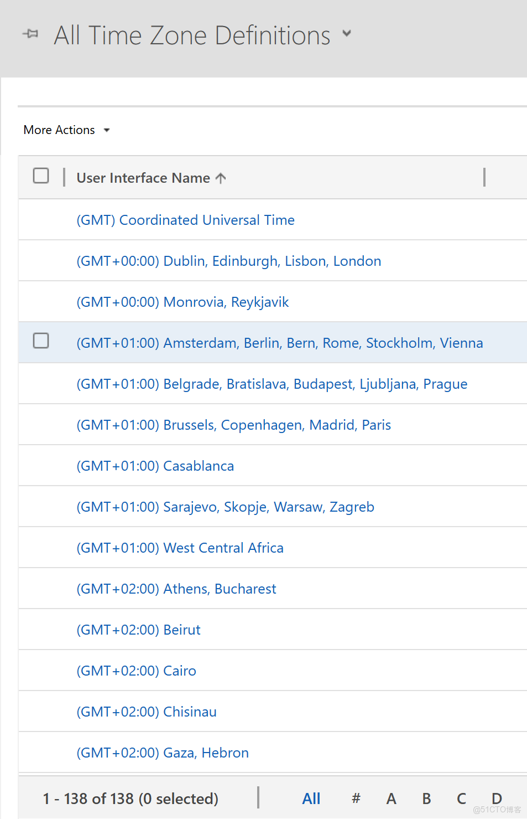The width and height of the screenshot is (527, 819).
Task: Click the pin view icon
Action: pos(30,34)
